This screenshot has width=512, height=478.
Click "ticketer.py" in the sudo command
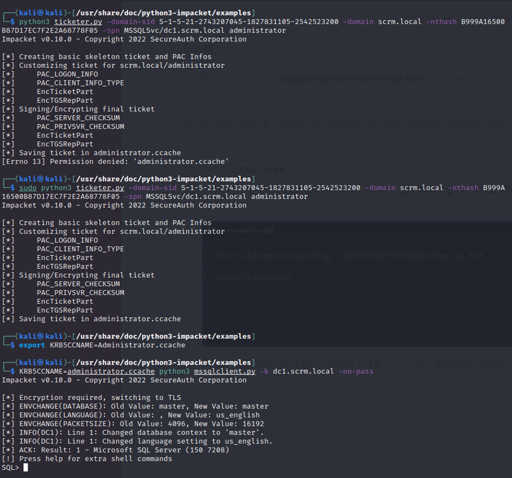click(x=100, y=188)
